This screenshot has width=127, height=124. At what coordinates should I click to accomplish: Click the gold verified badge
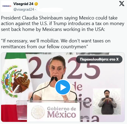coord(36,4)
